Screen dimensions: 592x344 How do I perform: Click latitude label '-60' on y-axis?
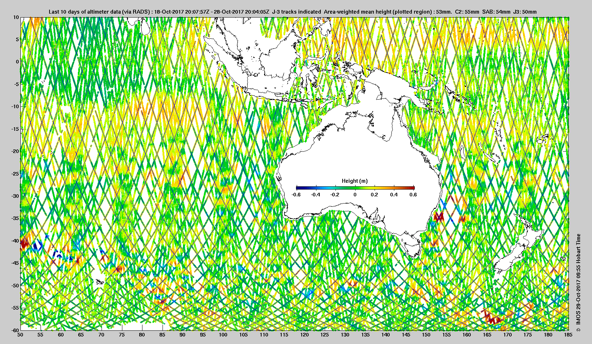pyautogui.click(x=15, y=330)
